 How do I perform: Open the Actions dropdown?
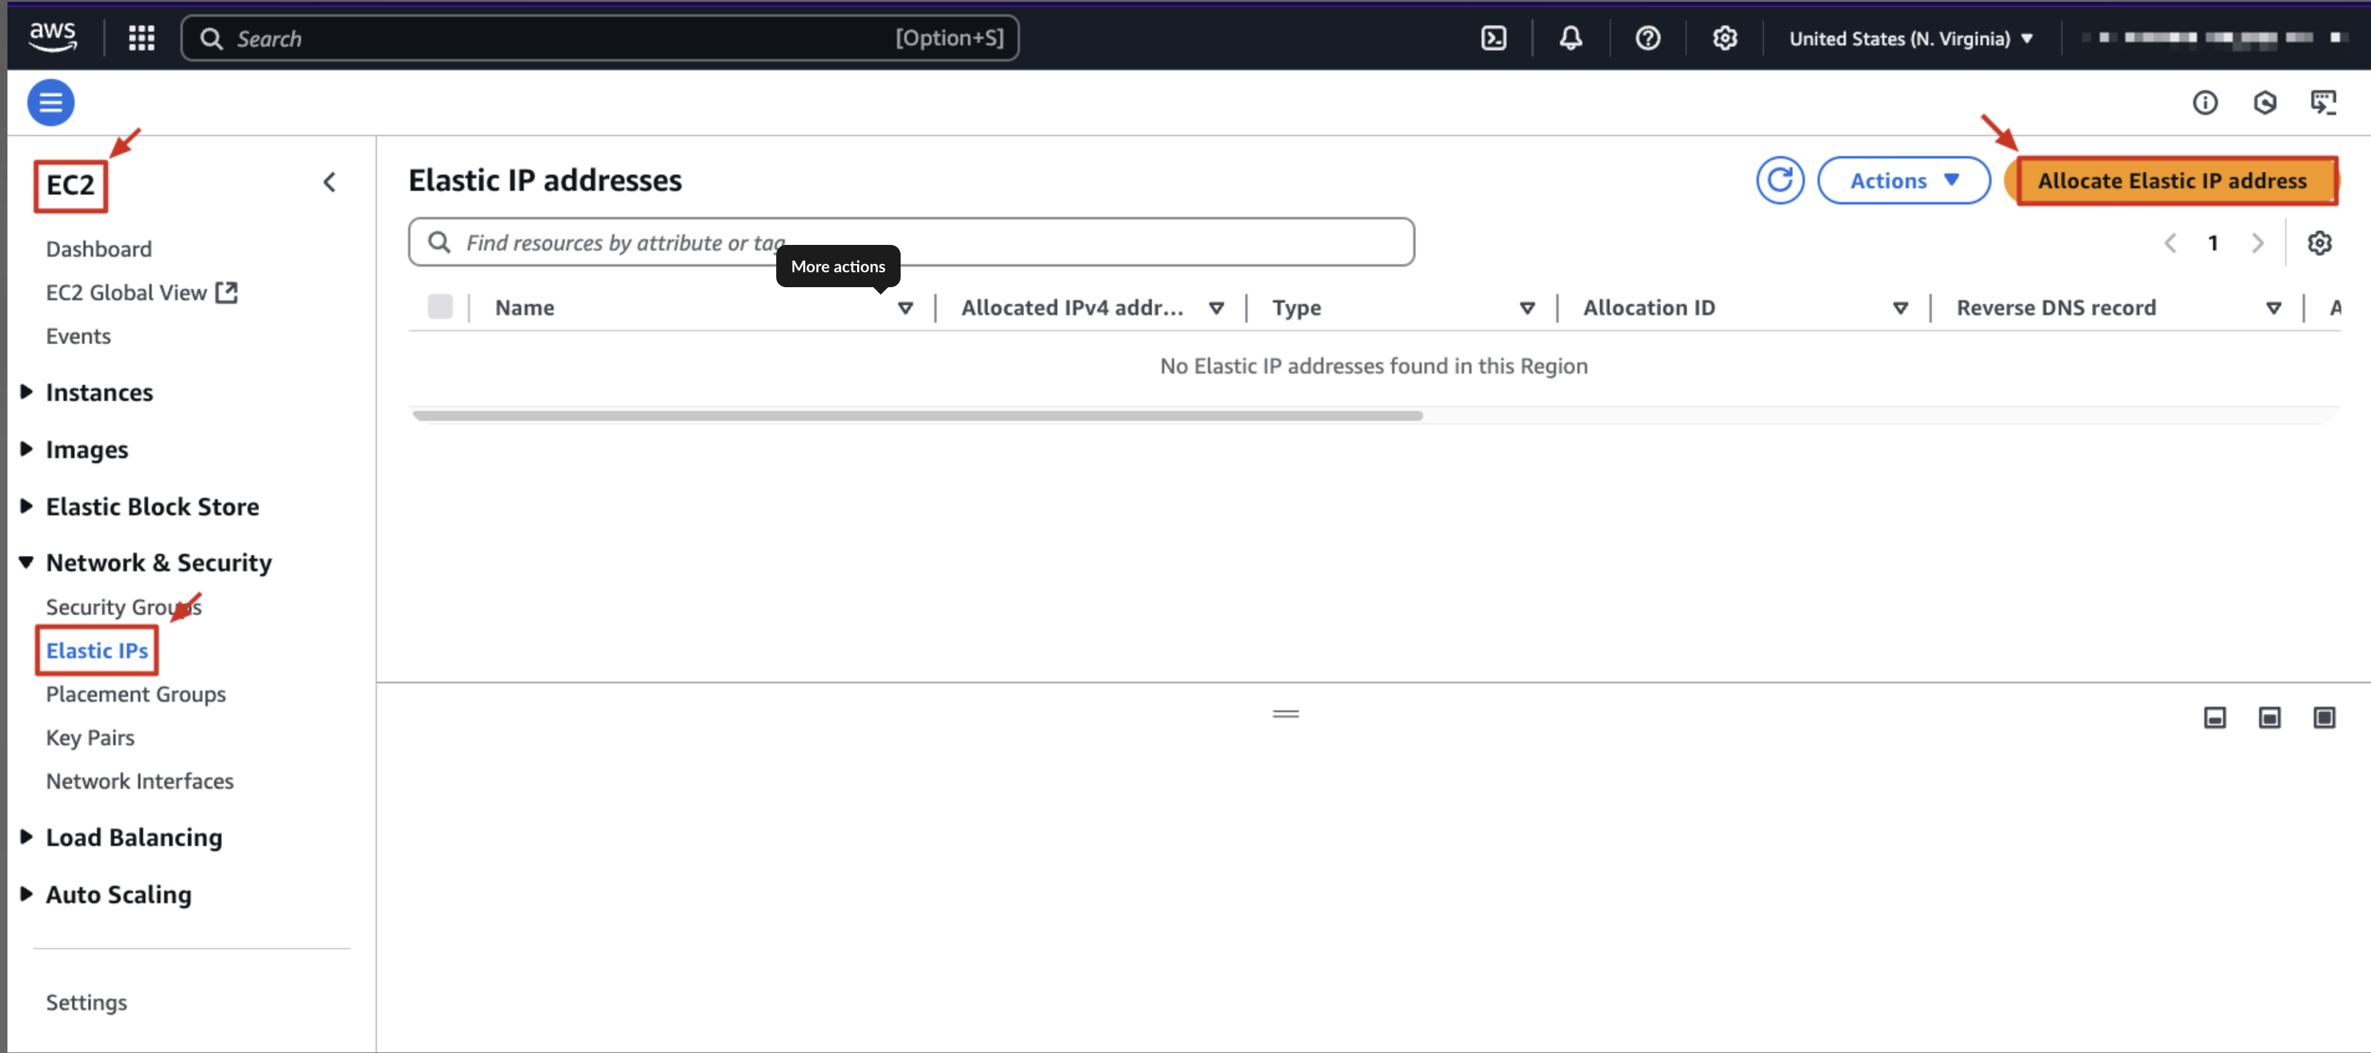pyautogui.click(x=1903, y=180)
